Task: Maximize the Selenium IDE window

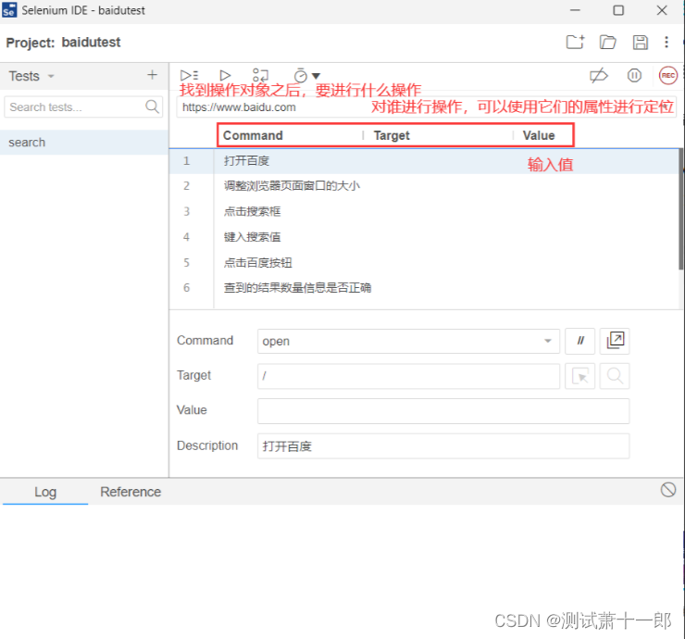Action: 618,10
